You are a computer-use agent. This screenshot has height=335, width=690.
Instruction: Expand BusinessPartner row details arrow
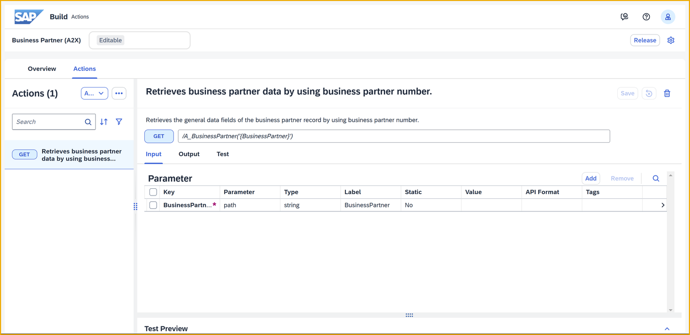coord(663,205)
